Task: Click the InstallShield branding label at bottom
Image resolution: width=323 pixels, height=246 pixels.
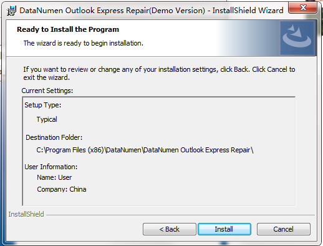Action: point(26,214)
